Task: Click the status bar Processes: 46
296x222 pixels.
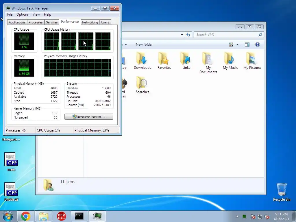Action: [16, 130]
